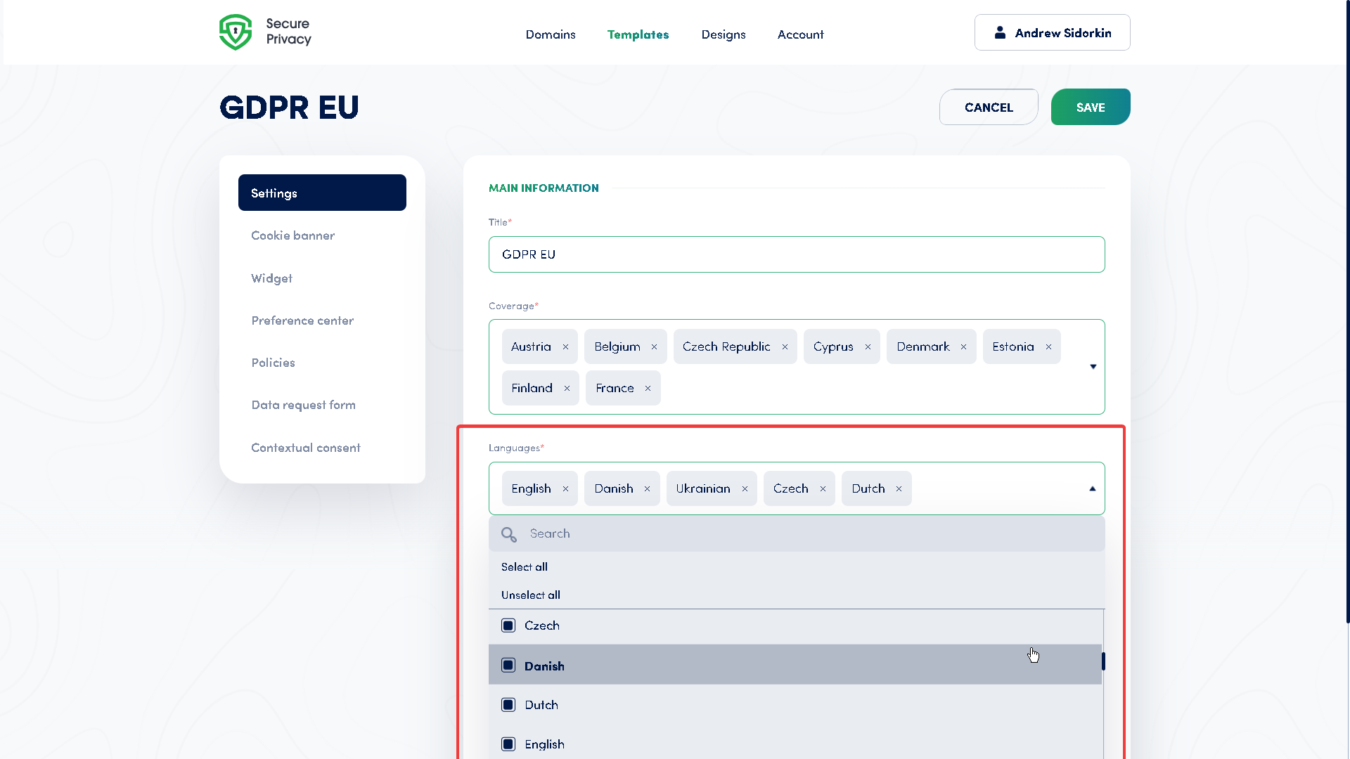The image size is (1350, 759).
Task: Open the Cookie banner settings tab
Action: pos(293,235)
